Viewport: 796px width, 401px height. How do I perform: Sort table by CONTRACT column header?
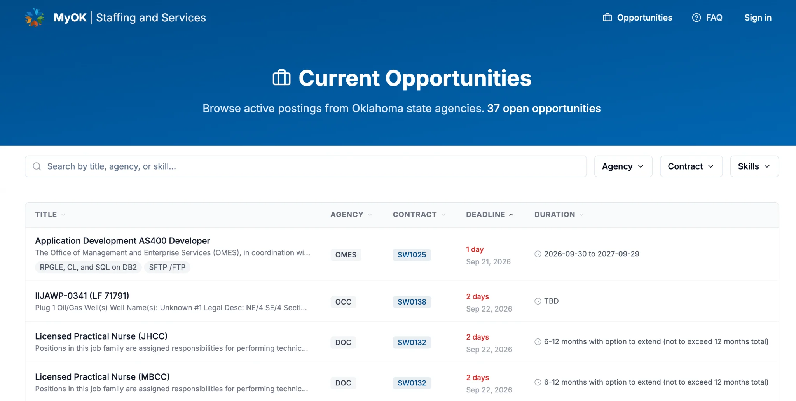tap(419, 215)
